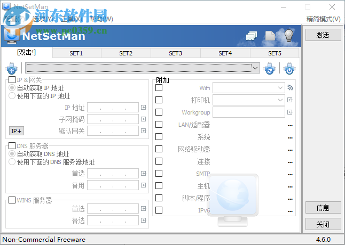Image resolution: width=345 pixels, height=245 pixels.
Task: Tick the WiFi checkbox
Action: (159, 88)
